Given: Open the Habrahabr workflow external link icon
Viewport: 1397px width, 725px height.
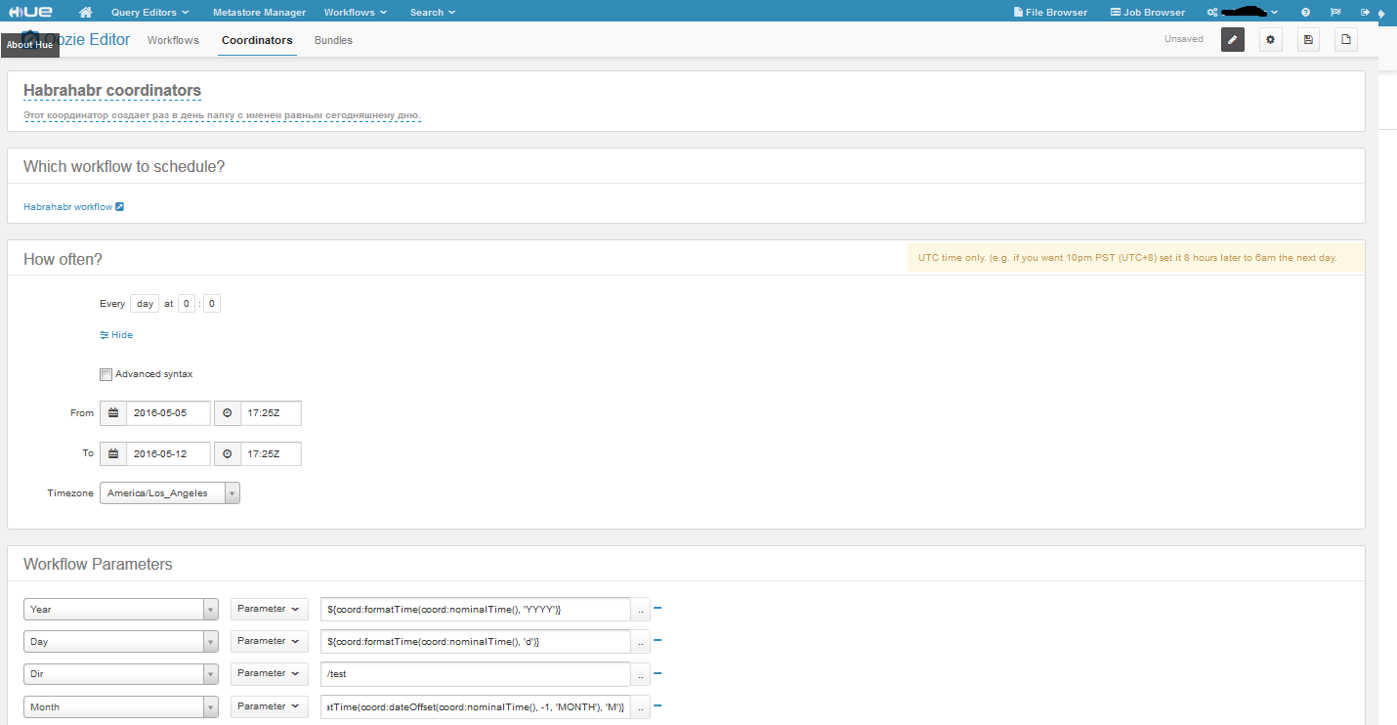Looking at the screenshot, I should 120,207.
